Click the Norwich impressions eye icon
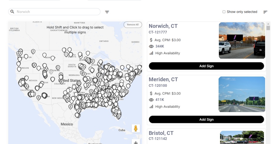 [151, 46]
